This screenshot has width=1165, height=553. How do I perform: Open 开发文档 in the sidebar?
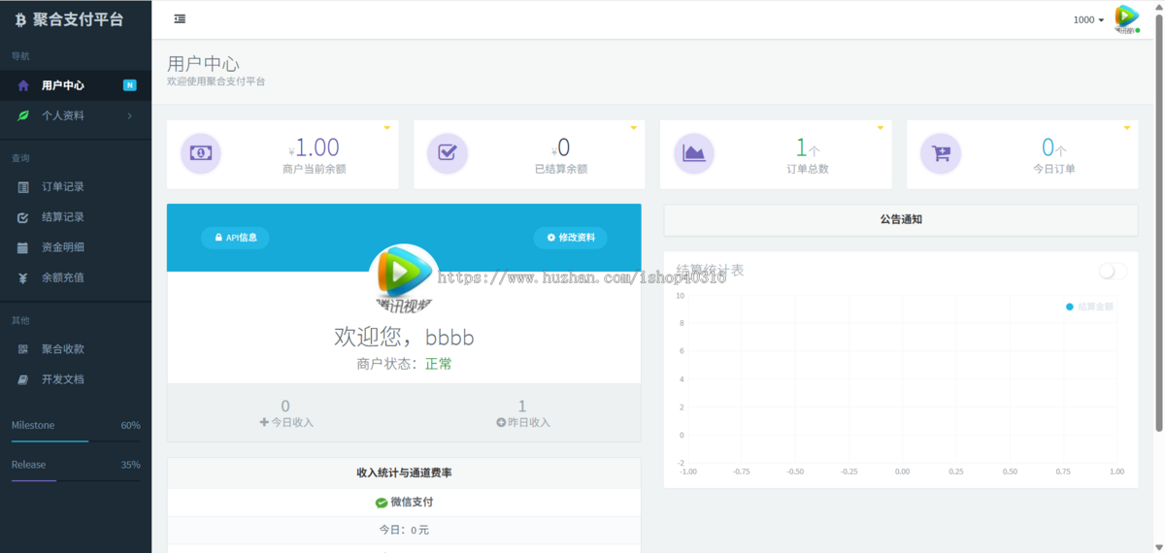(x=76, y=379)
